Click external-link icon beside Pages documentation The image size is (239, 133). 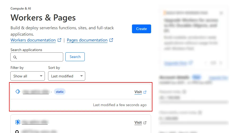pyautogui.click(x=111, y=40)
